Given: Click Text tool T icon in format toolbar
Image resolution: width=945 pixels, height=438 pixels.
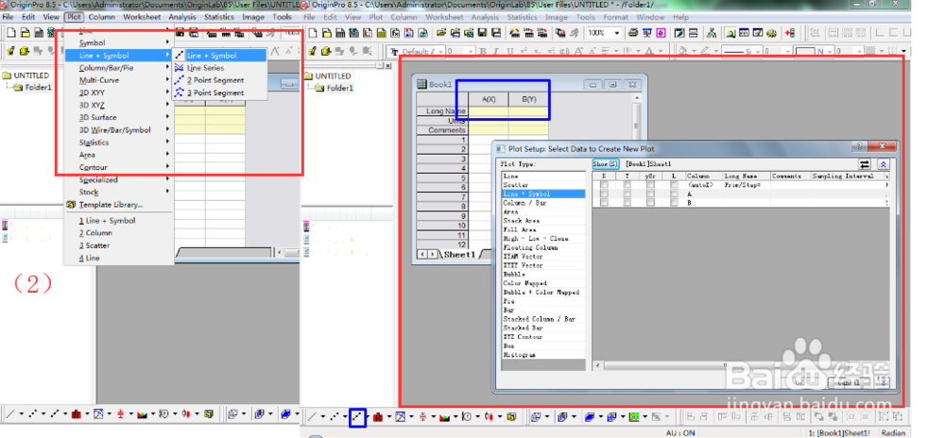Looking at the screenshot, I should [x=394, y=52].
